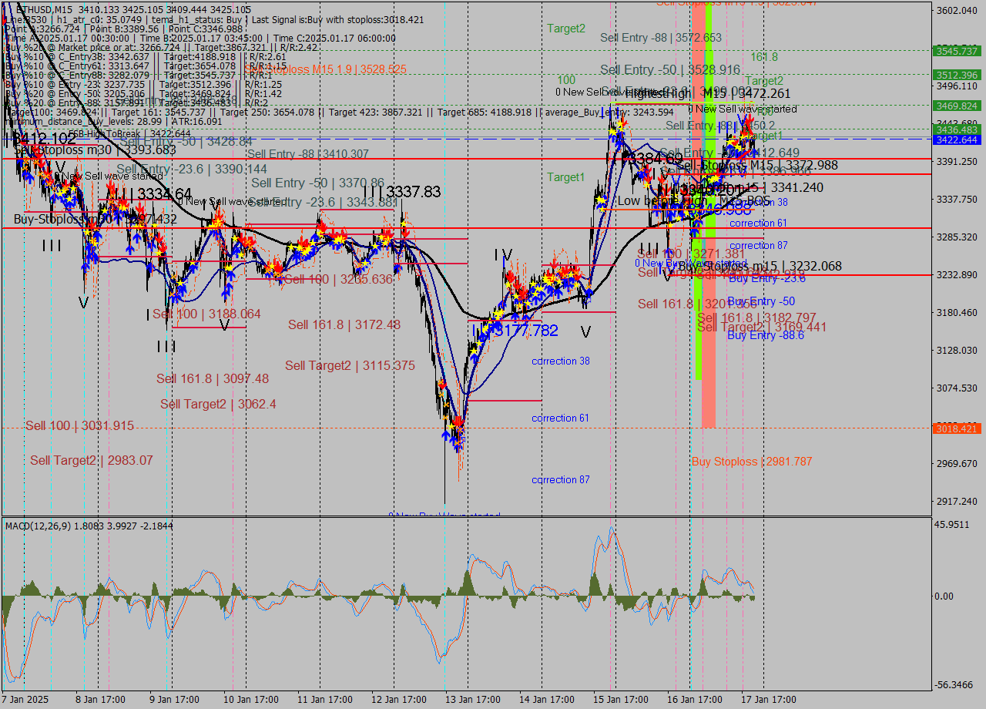This screenshot has height=709, width=986.
Task: Select the FSB-HighToBreak | 3422.644 label
Action: click(x=129, y=134)
